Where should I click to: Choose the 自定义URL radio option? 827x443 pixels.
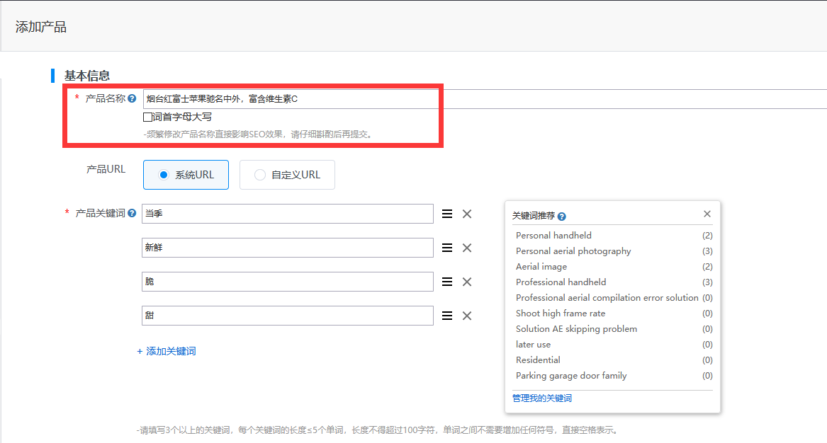[x=260, y=175]
